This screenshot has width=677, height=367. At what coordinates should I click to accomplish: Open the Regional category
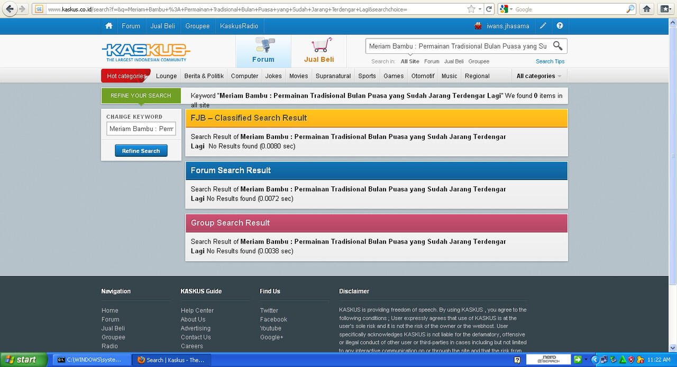[x=477, y=76]
